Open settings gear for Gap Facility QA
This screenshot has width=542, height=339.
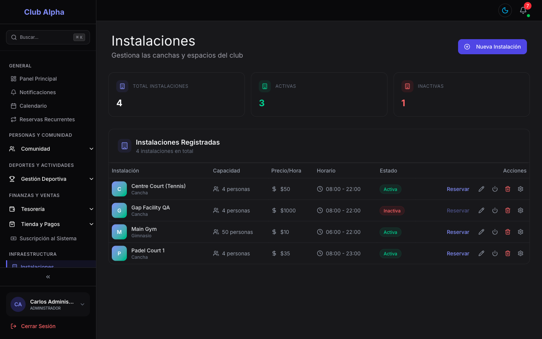pyautogui.click(x=521, y=211)
